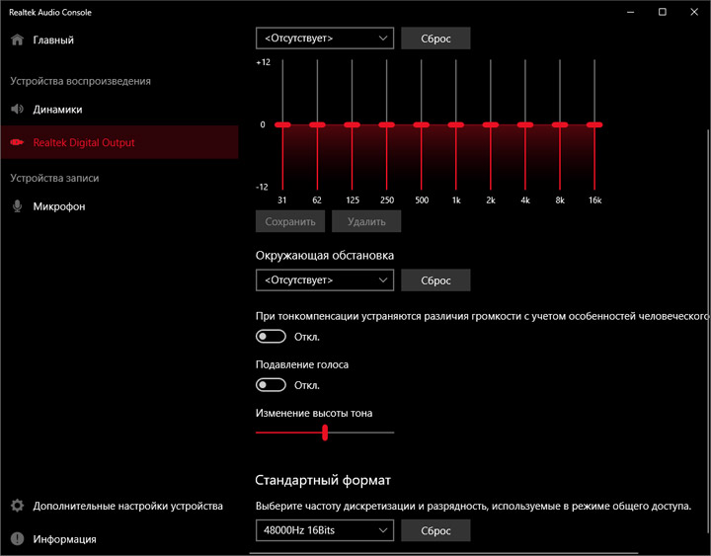Expand the Окружающая обстановка dropdown

(x=325, y=280)
